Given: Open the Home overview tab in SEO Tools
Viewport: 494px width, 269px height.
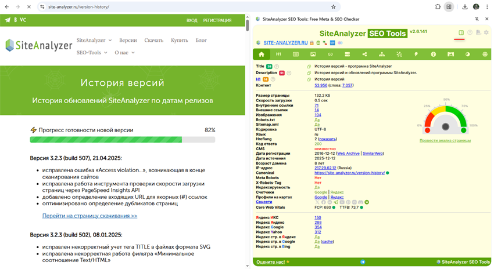Looking at the screenshot, I should [x=262, y=54].
